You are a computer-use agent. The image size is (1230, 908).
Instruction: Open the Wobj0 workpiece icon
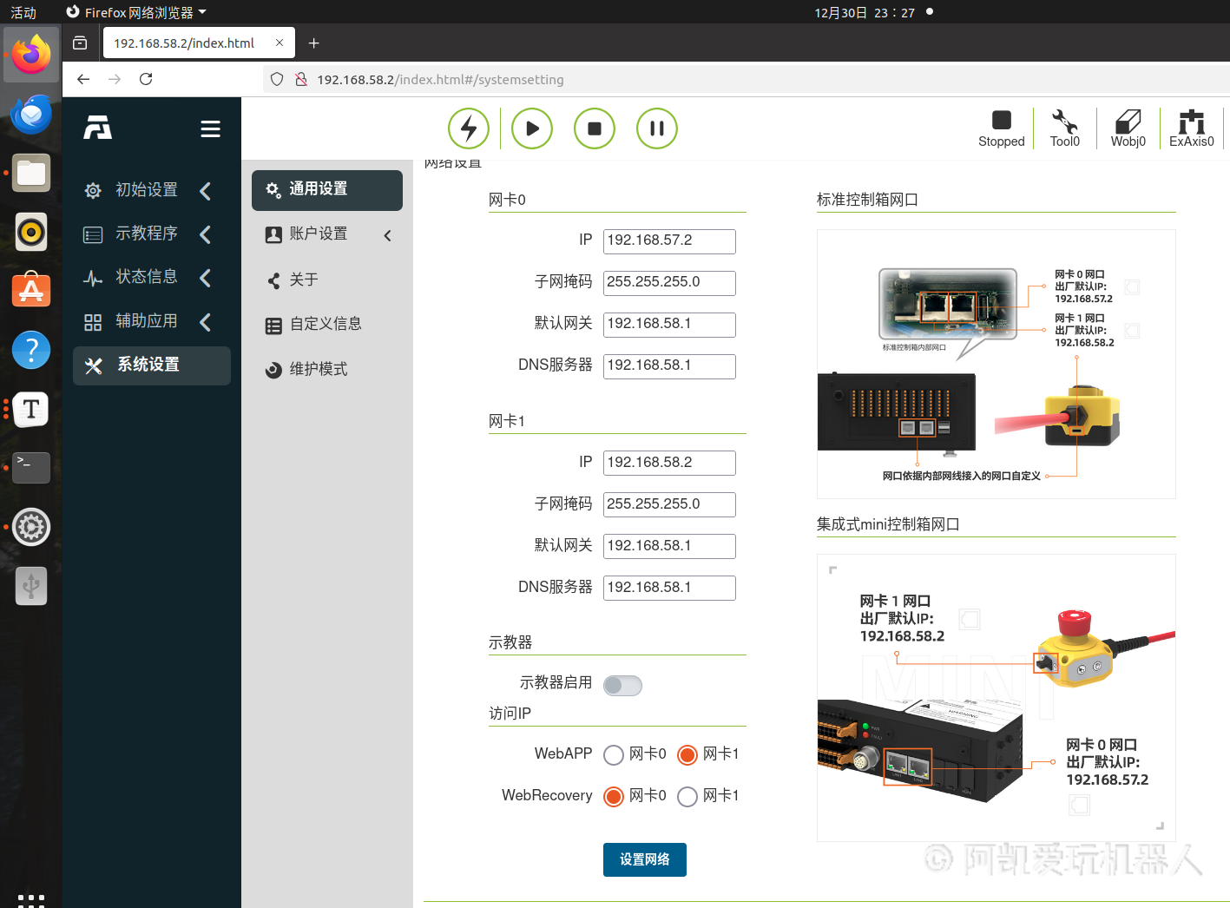pos(1128,128)
